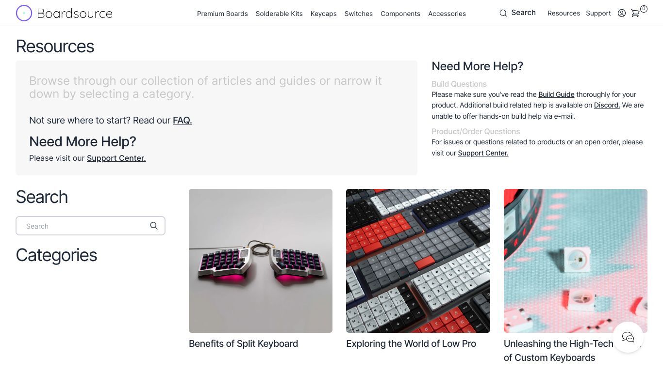Click the Boardsource circle logo icon
This screenshot has width=663, height=372.
[x=24, y=13]
